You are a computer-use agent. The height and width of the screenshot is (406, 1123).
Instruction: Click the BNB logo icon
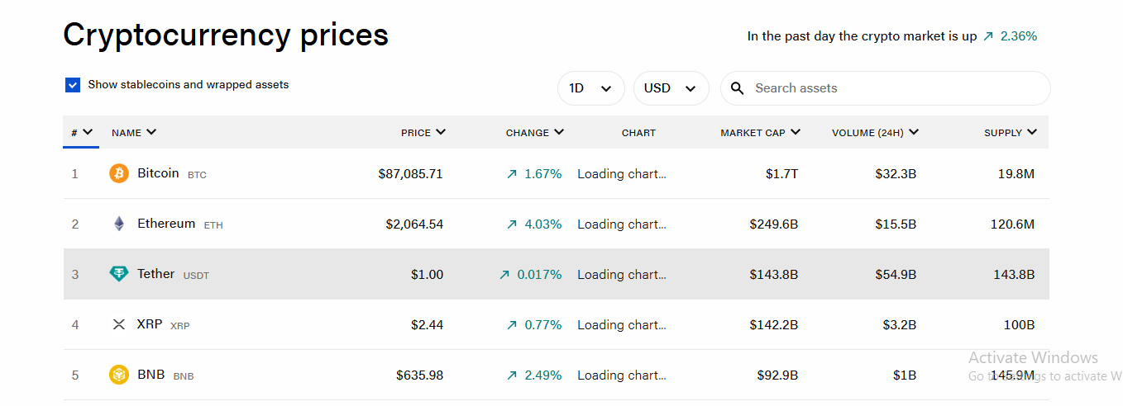pos(119,375)
